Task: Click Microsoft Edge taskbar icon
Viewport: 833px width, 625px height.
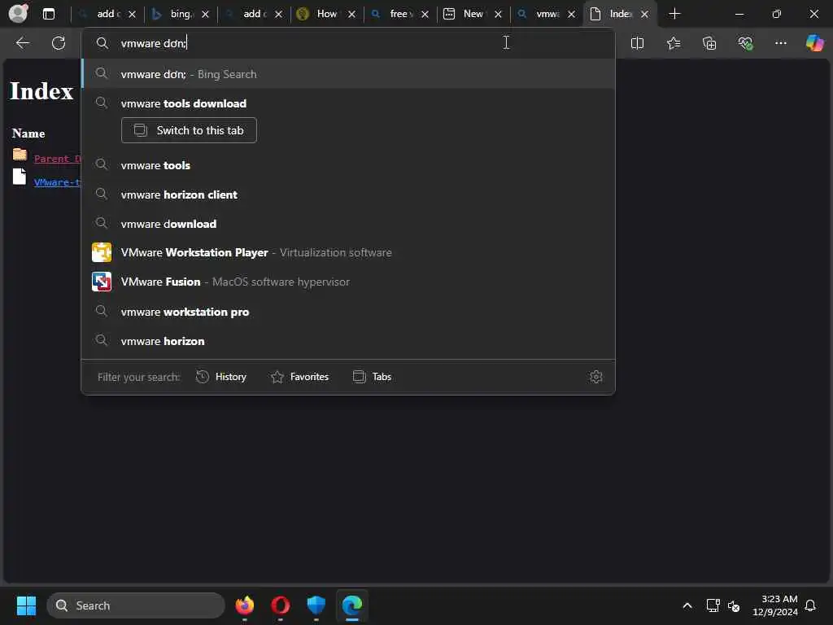Action: 351,605
